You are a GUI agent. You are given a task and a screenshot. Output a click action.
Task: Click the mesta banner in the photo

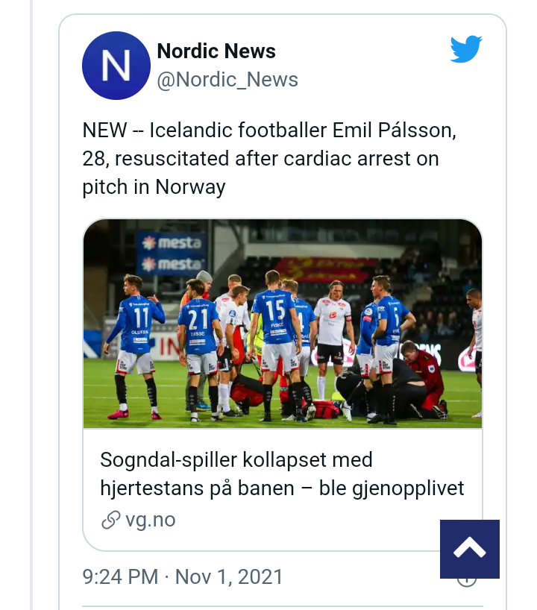pyautogui.click(x=172, y=254)
